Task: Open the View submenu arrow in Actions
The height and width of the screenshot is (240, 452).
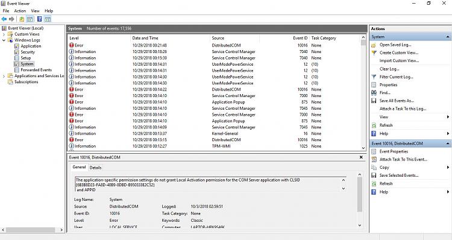Action: click(x=448, y=117)
